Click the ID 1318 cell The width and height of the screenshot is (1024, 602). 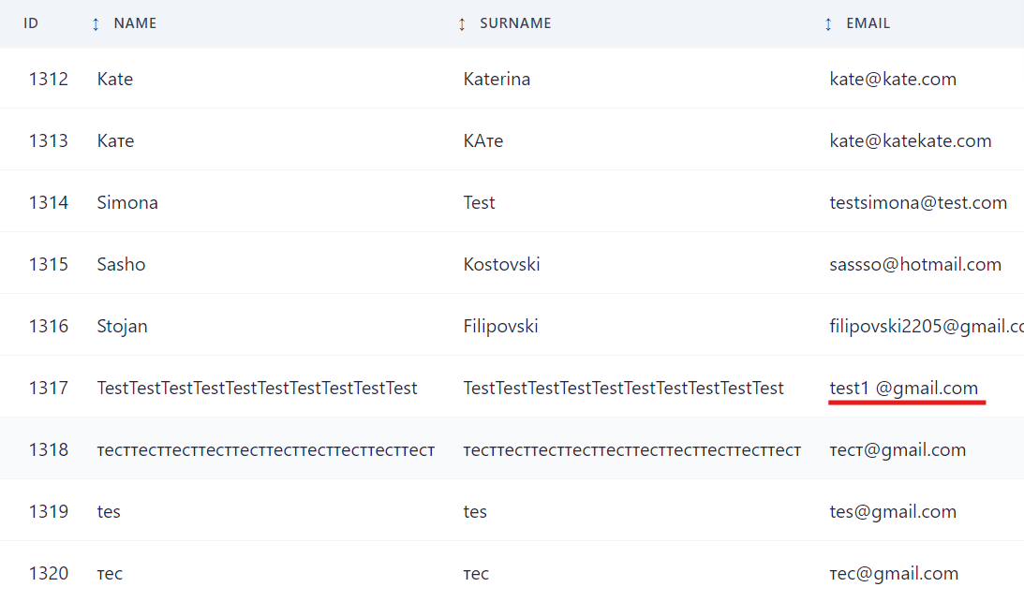click(x=49, y=449)
